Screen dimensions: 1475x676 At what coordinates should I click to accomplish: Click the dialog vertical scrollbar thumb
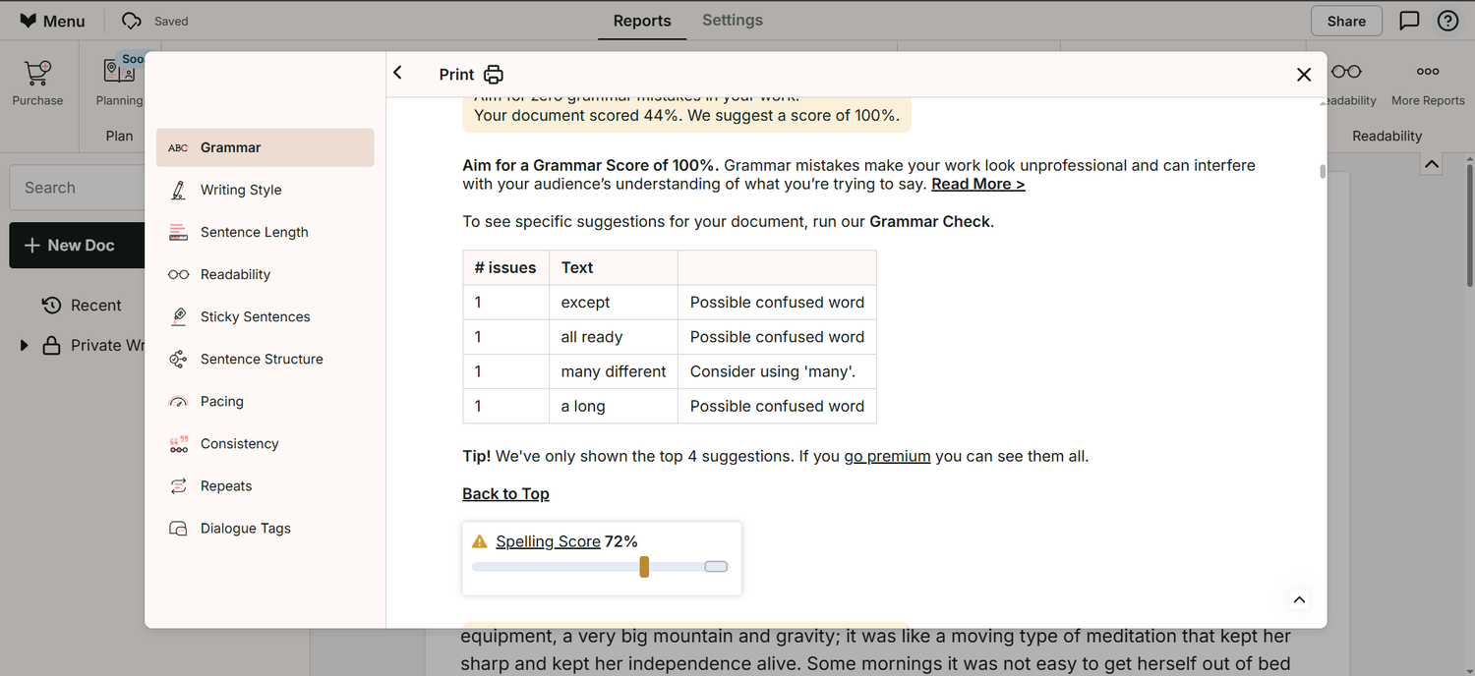coord(1323,171)
